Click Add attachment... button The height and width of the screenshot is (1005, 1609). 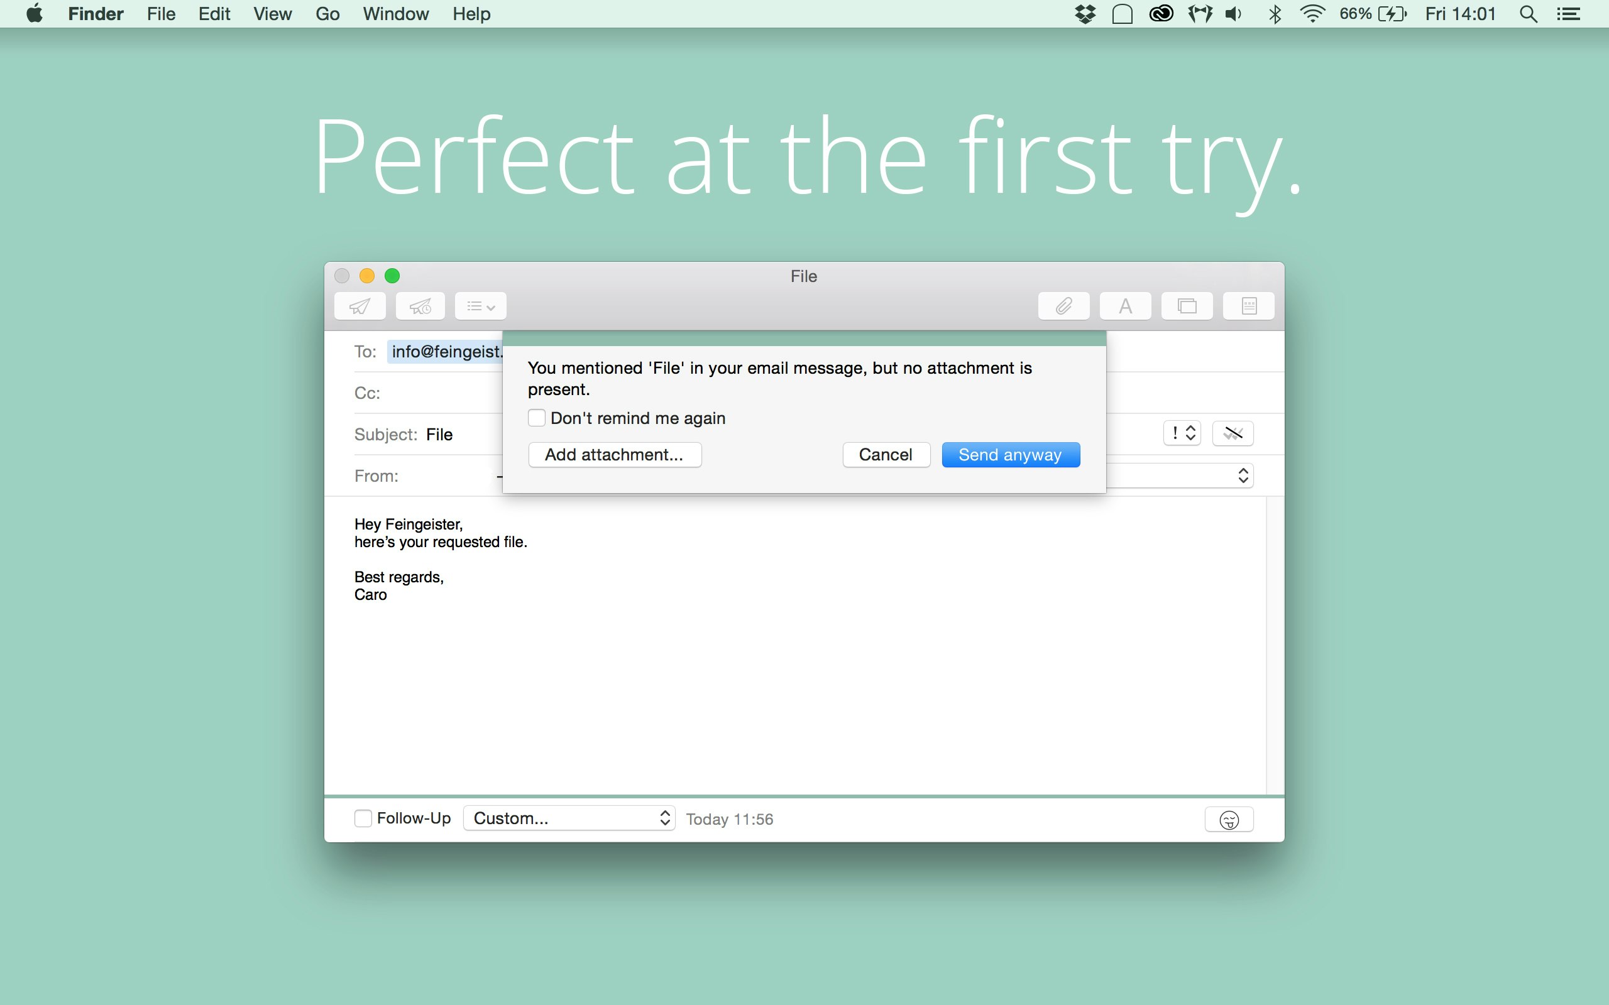[x=614, y=455]
